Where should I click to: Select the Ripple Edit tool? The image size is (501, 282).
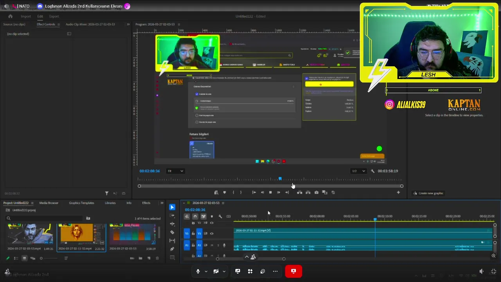coord(172,224)
